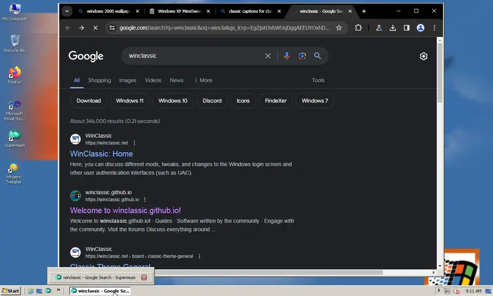493x296 pixels.
Task: Close the taskbar thumbnail preview with red X
Action: click(x=144, y=277)
